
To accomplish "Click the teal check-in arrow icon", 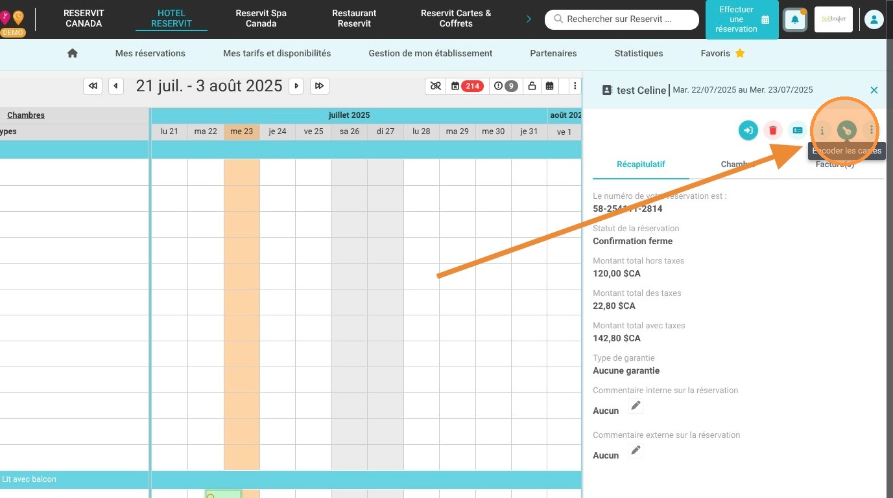I will [748, 130].
